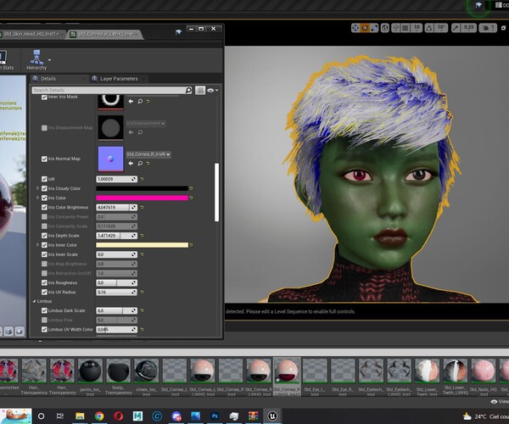Screen dimensions: 509x424
Task: Browse to Inner Iris Mask asset
Action: (x=140, y=101)
